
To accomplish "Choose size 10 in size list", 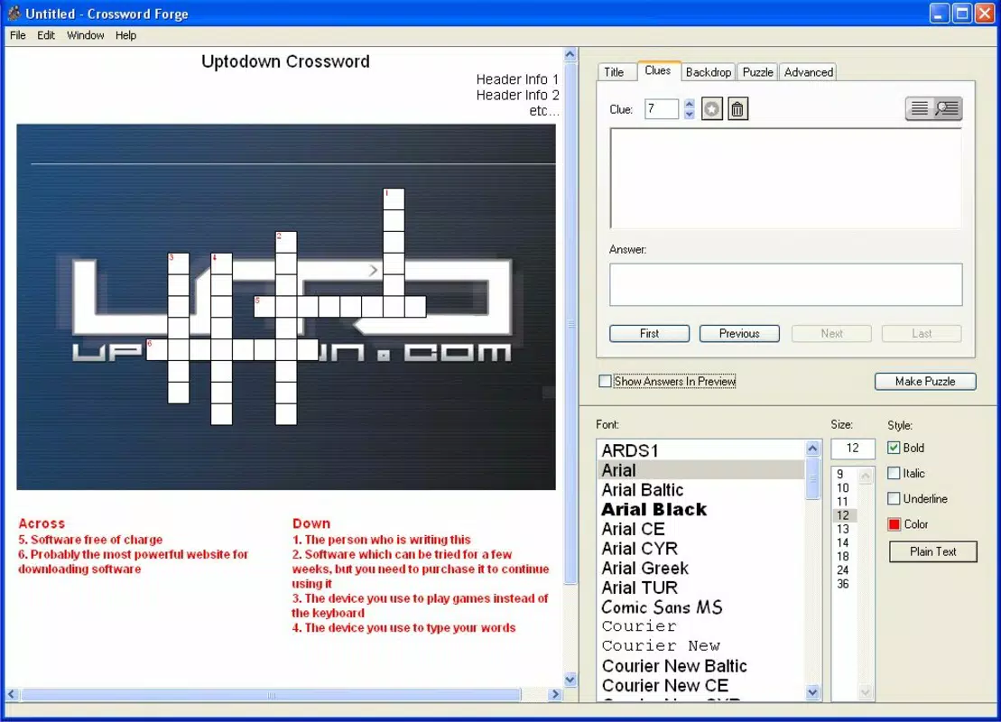I will (845, 487).
